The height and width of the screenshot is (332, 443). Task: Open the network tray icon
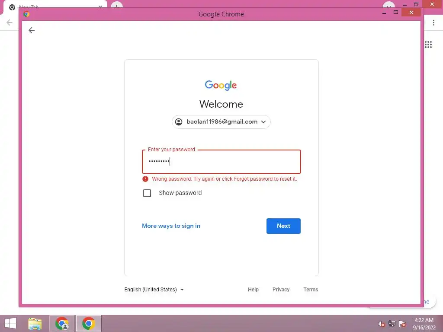392,324
